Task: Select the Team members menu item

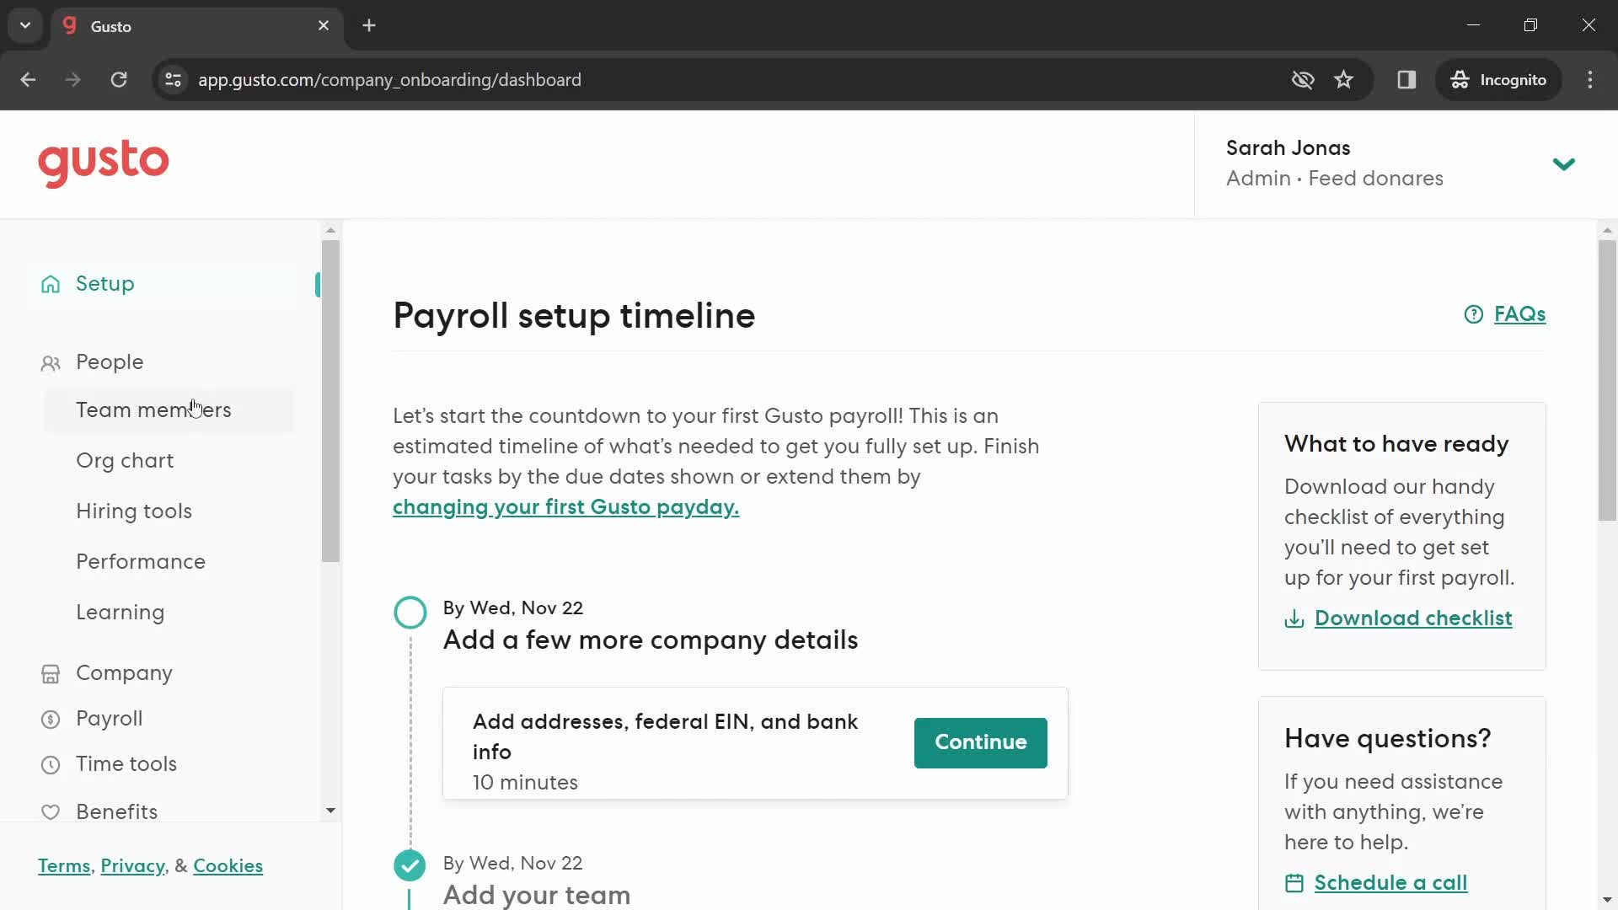Action: click(153, 409)
